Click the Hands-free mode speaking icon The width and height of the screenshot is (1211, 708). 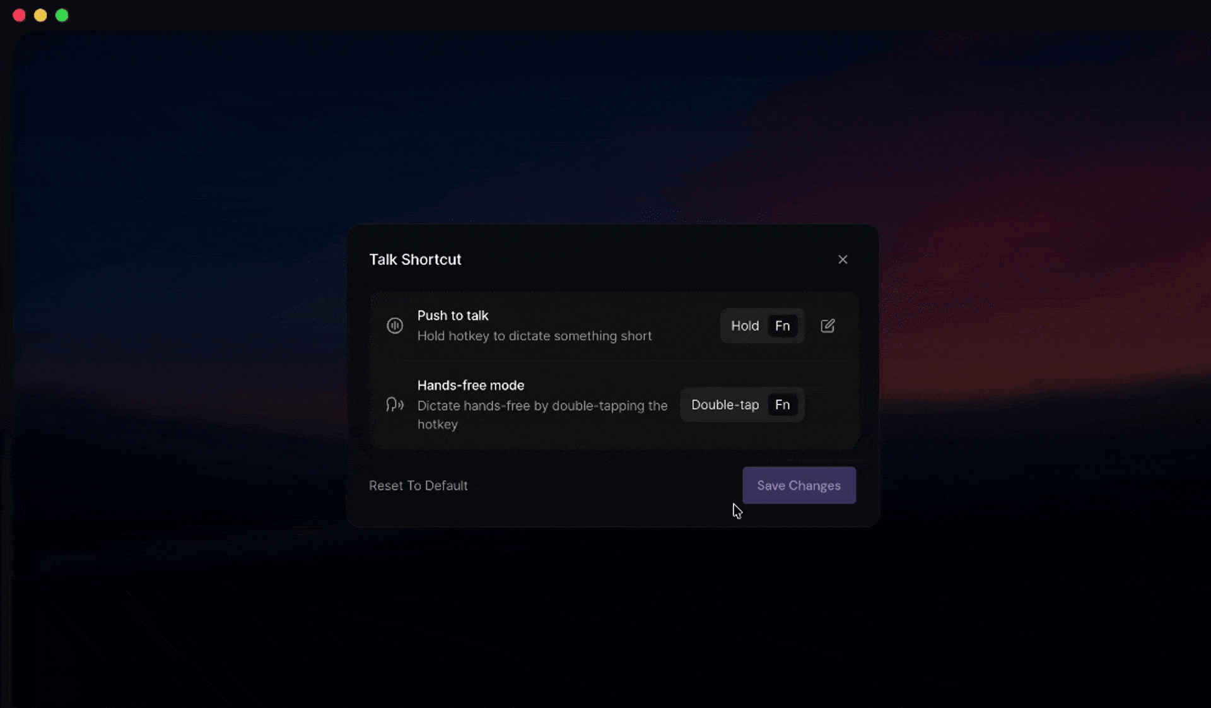395,404
